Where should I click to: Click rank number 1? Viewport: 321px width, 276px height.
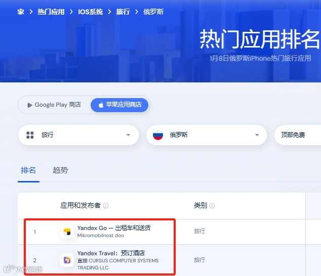[x=35, y=232]
